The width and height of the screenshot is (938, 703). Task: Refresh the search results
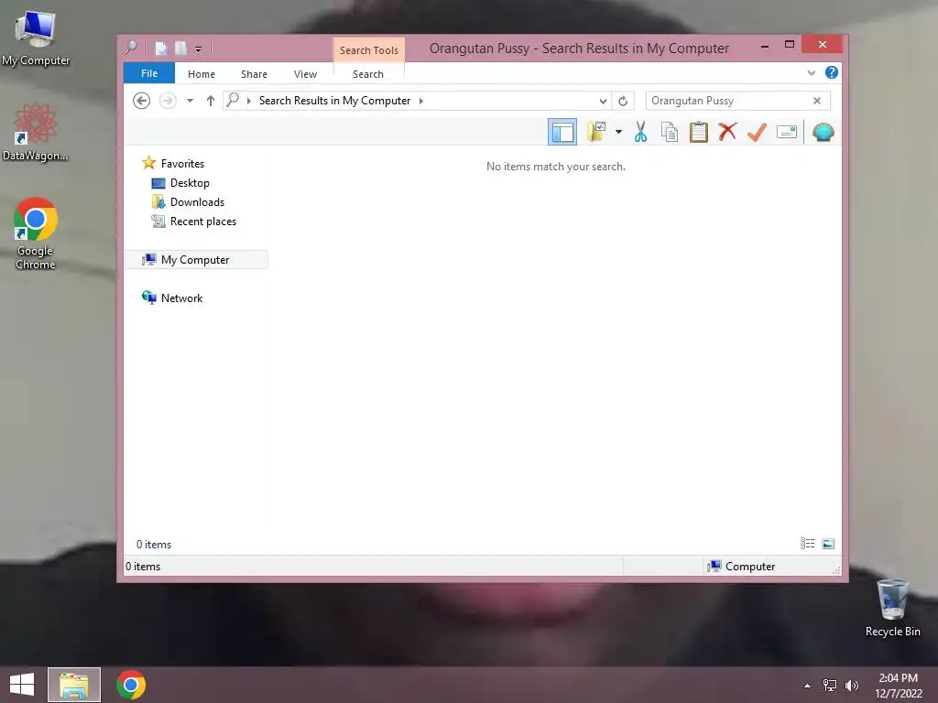click(x=623, y=101)
